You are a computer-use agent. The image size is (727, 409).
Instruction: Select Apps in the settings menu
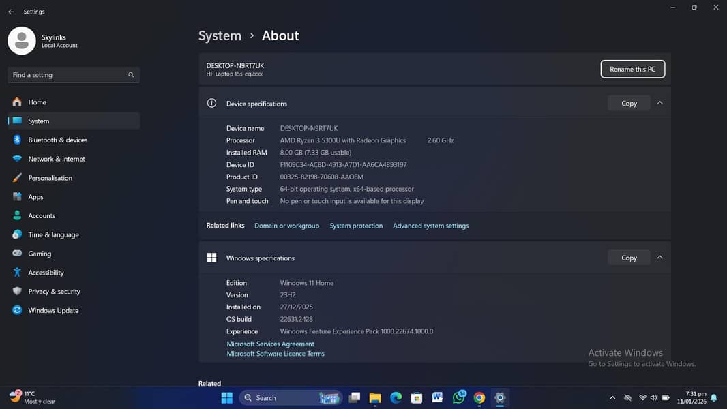[35, 197]
